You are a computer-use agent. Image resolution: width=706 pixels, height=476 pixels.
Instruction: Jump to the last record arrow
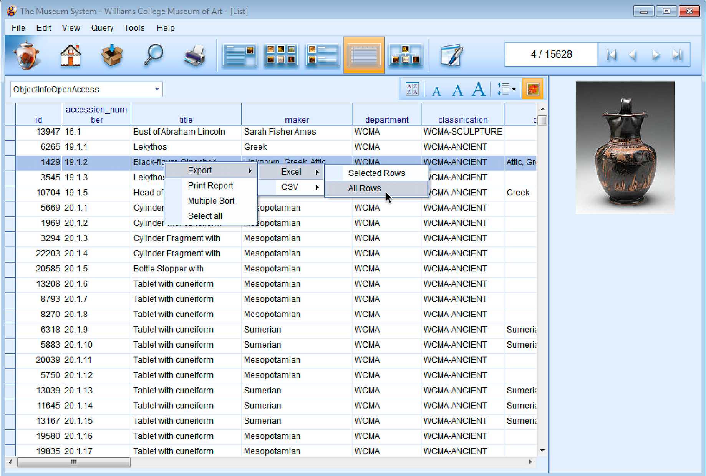point(677,55)
